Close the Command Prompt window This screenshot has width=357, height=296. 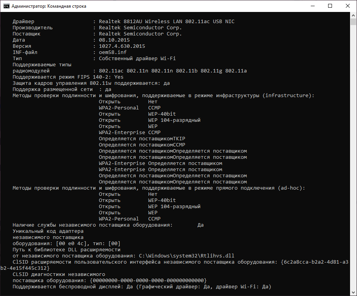point(348,6)
